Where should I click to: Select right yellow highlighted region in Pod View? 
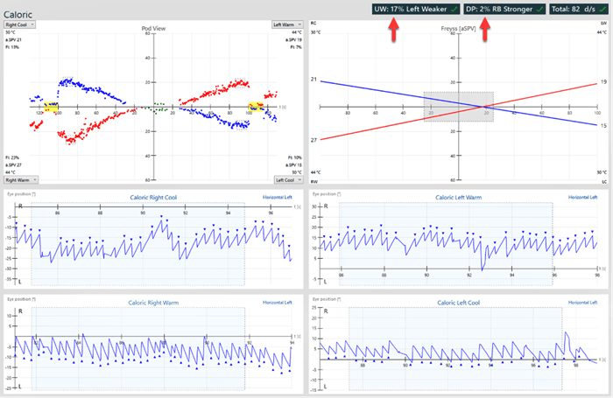[x=257, y=106]
